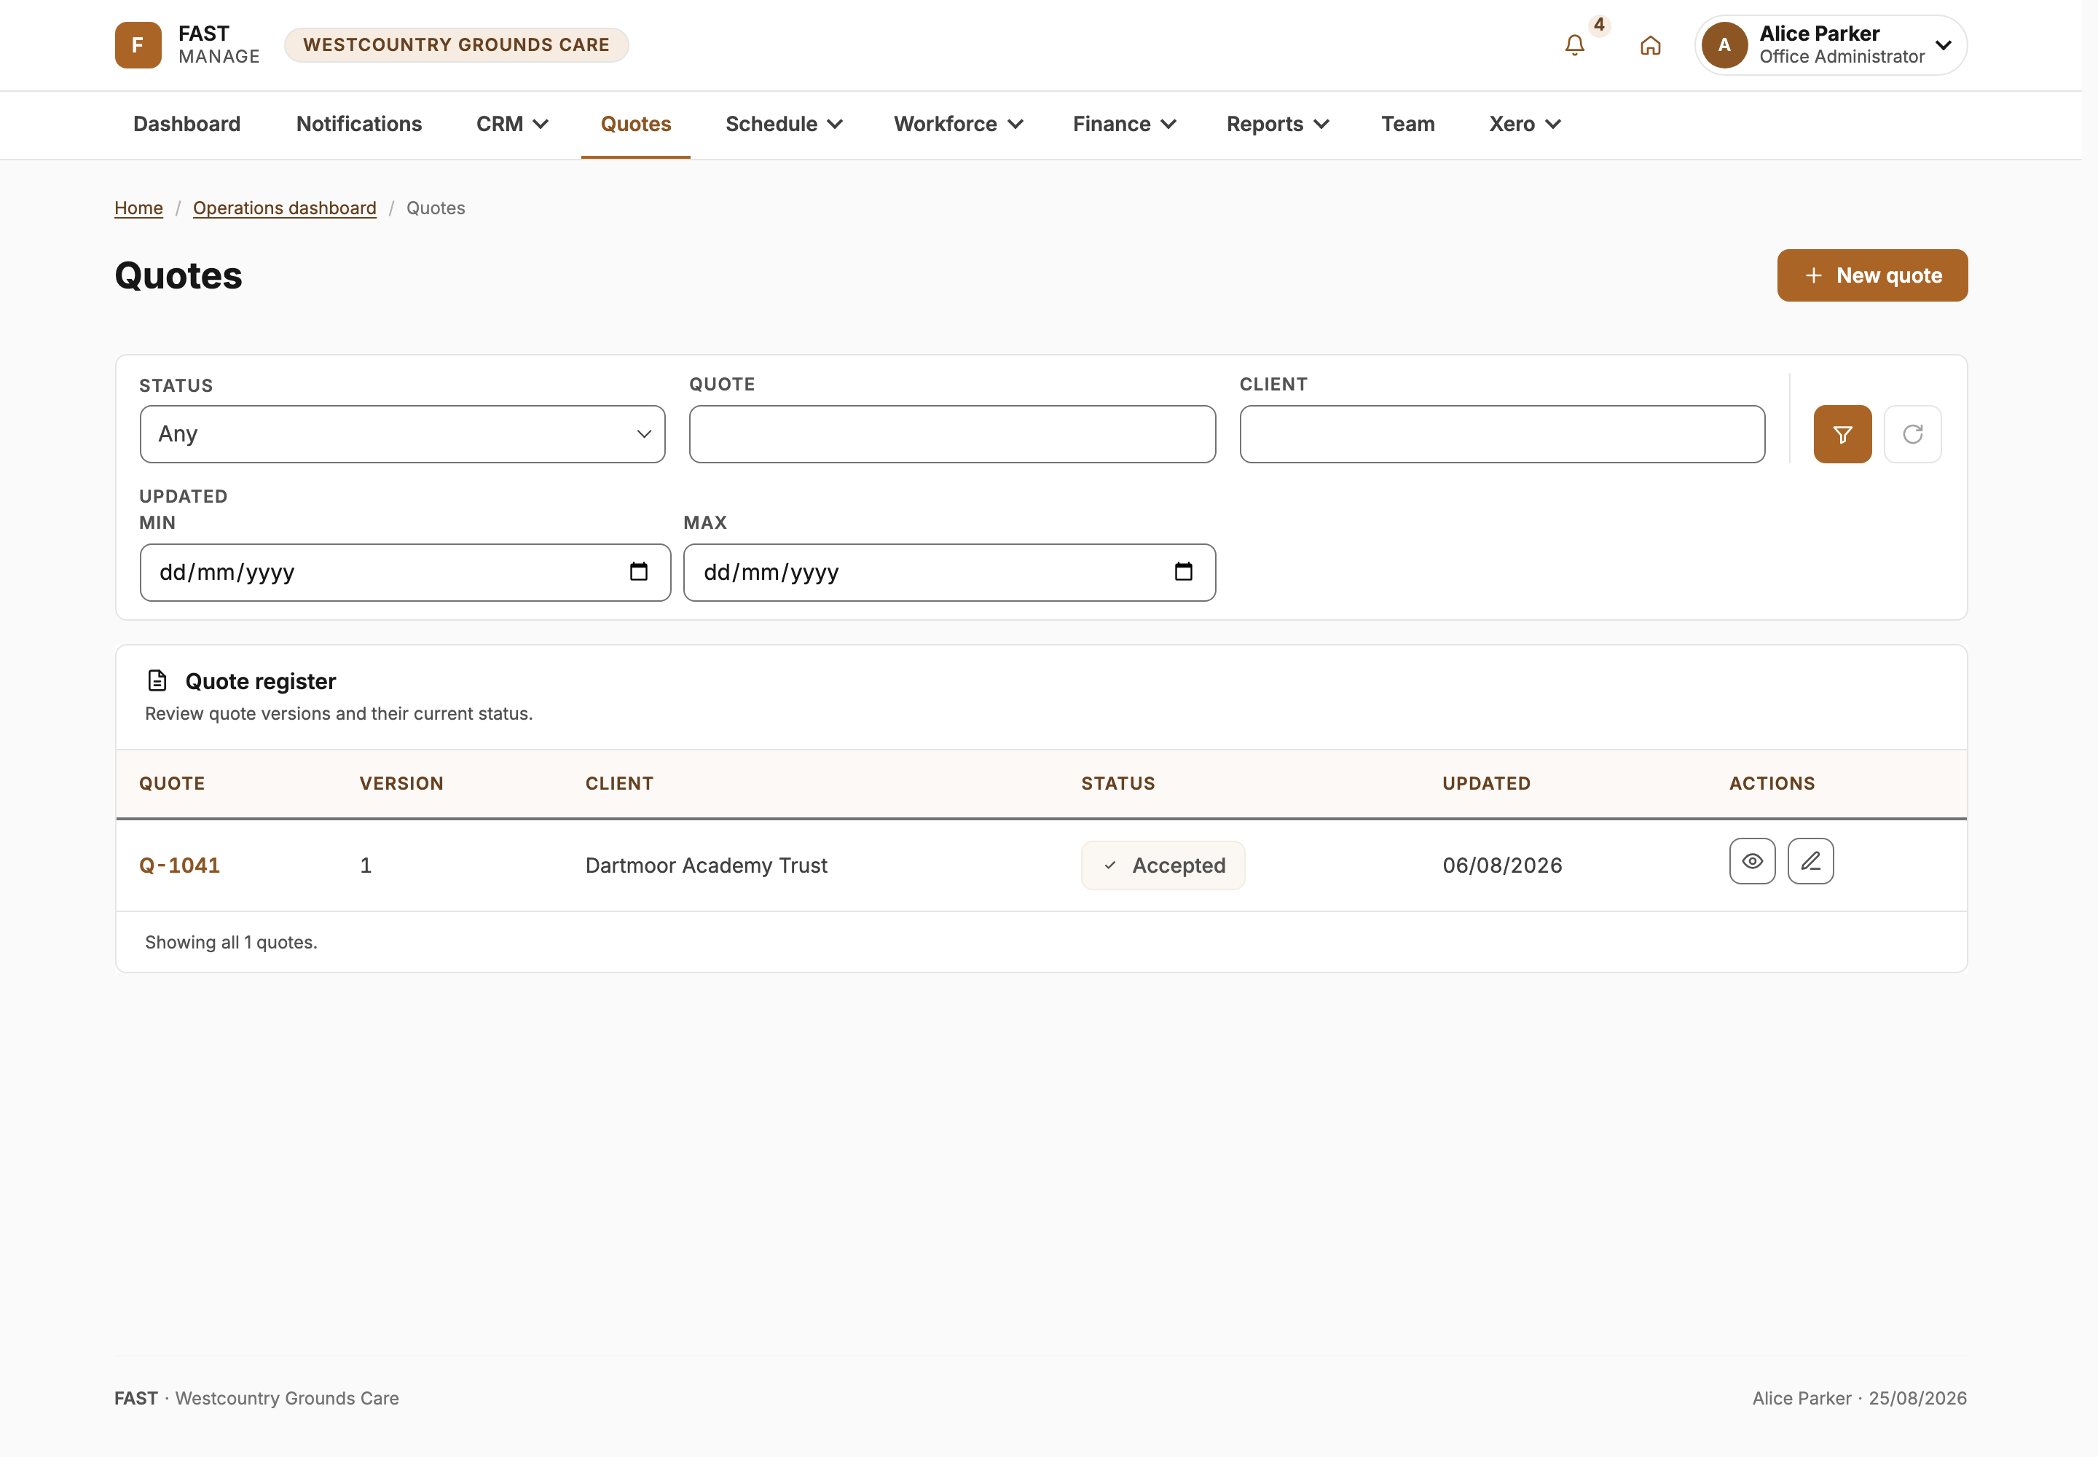Screen dimensions: 2098x1457
Task: Click the home icon in header
Action: pos(1650,44)
